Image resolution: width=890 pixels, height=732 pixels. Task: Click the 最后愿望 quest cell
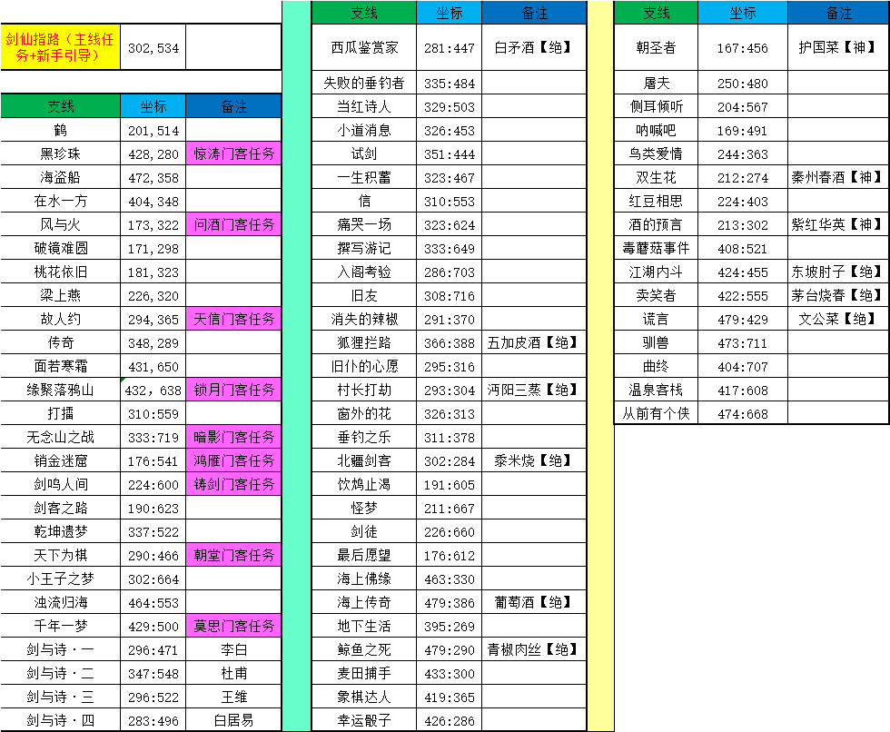click(364, 556)
